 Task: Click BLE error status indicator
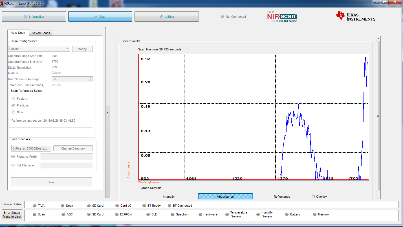pyautogui.click(x=148, y=214)
